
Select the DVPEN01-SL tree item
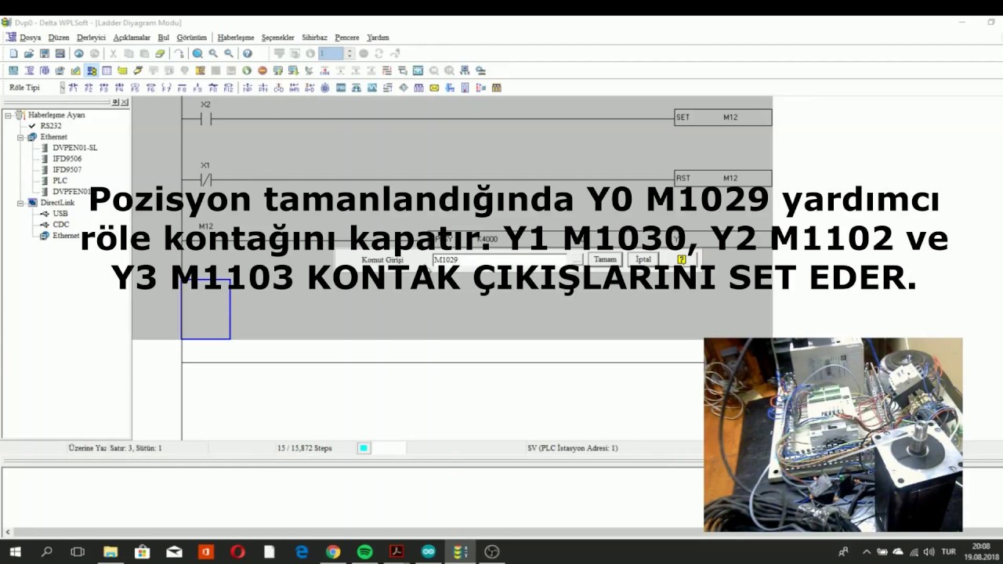74,148
